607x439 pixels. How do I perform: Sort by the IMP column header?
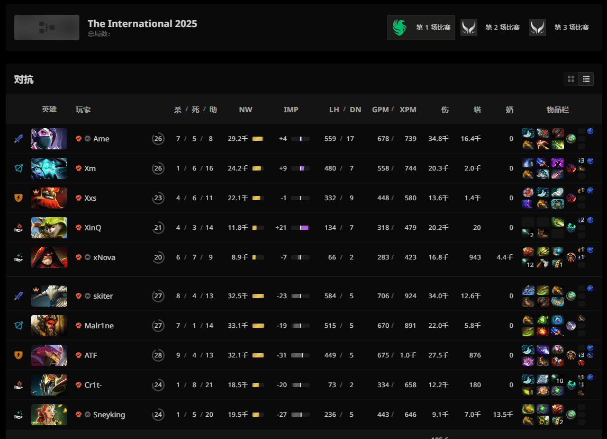(291, 110)
